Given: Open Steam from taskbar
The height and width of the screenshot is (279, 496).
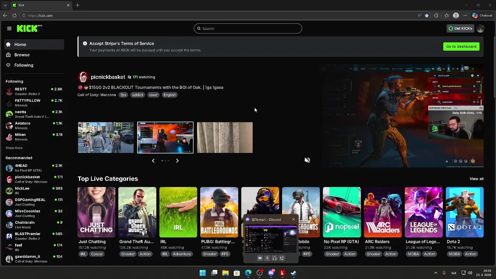Looking at the screenshot, I should point(294,273).
